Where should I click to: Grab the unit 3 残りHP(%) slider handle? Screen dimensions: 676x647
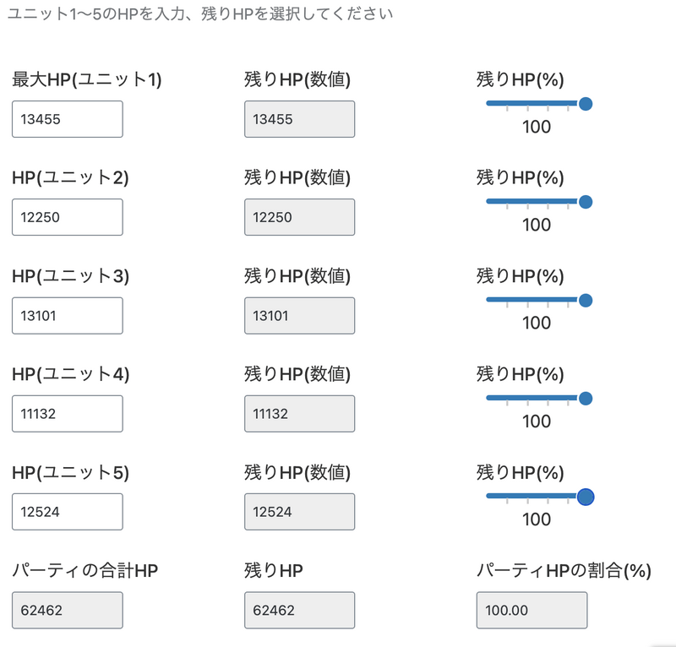click(x=585, y=300)
